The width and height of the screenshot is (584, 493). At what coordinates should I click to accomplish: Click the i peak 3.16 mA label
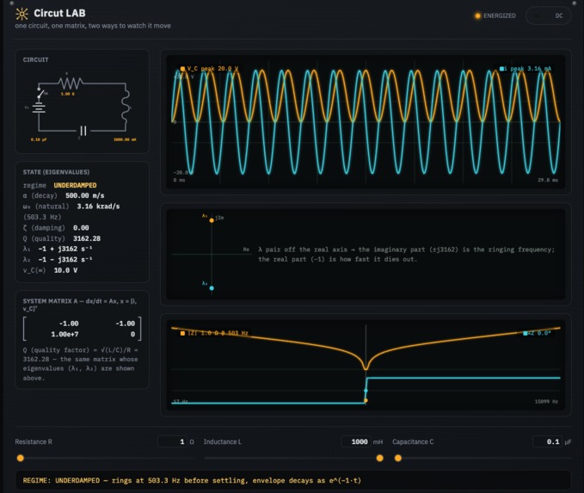(x=528, y=69)
